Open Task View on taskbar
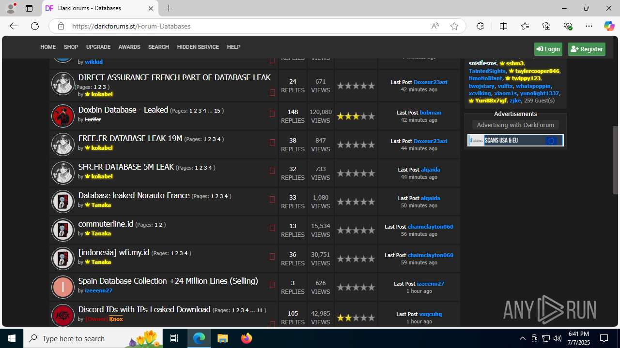Screen dimensions: 620x348 point(174,338)
